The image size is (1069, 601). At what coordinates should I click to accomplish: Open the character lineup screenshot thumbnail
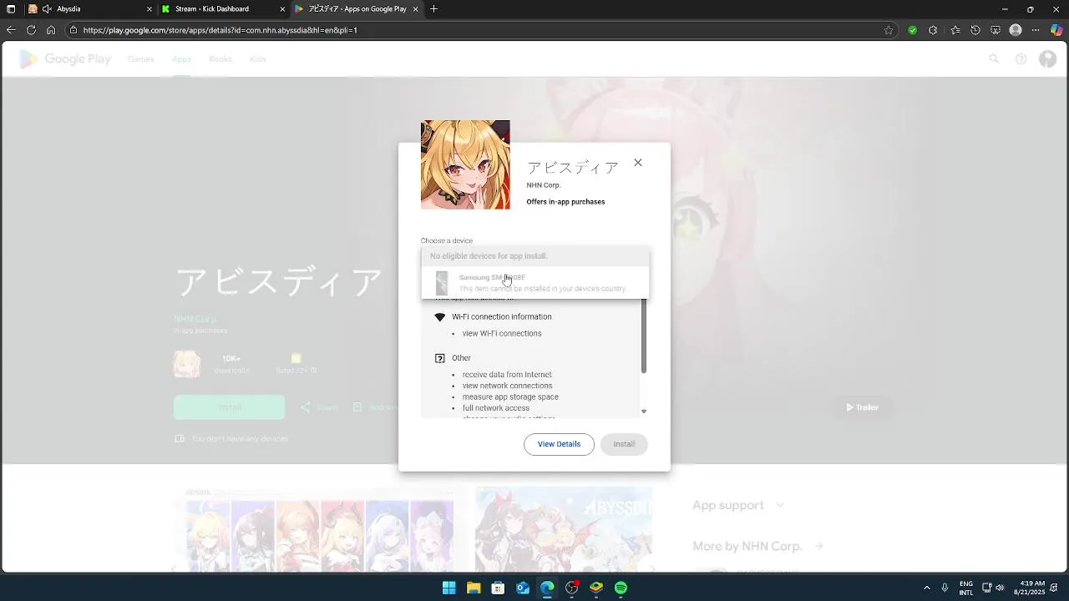click(319, 529)
